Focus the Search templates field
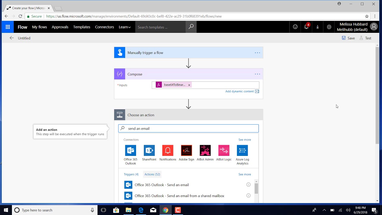Image resolution: width=382 pixels, height=215 pixels. coord(160,27)
